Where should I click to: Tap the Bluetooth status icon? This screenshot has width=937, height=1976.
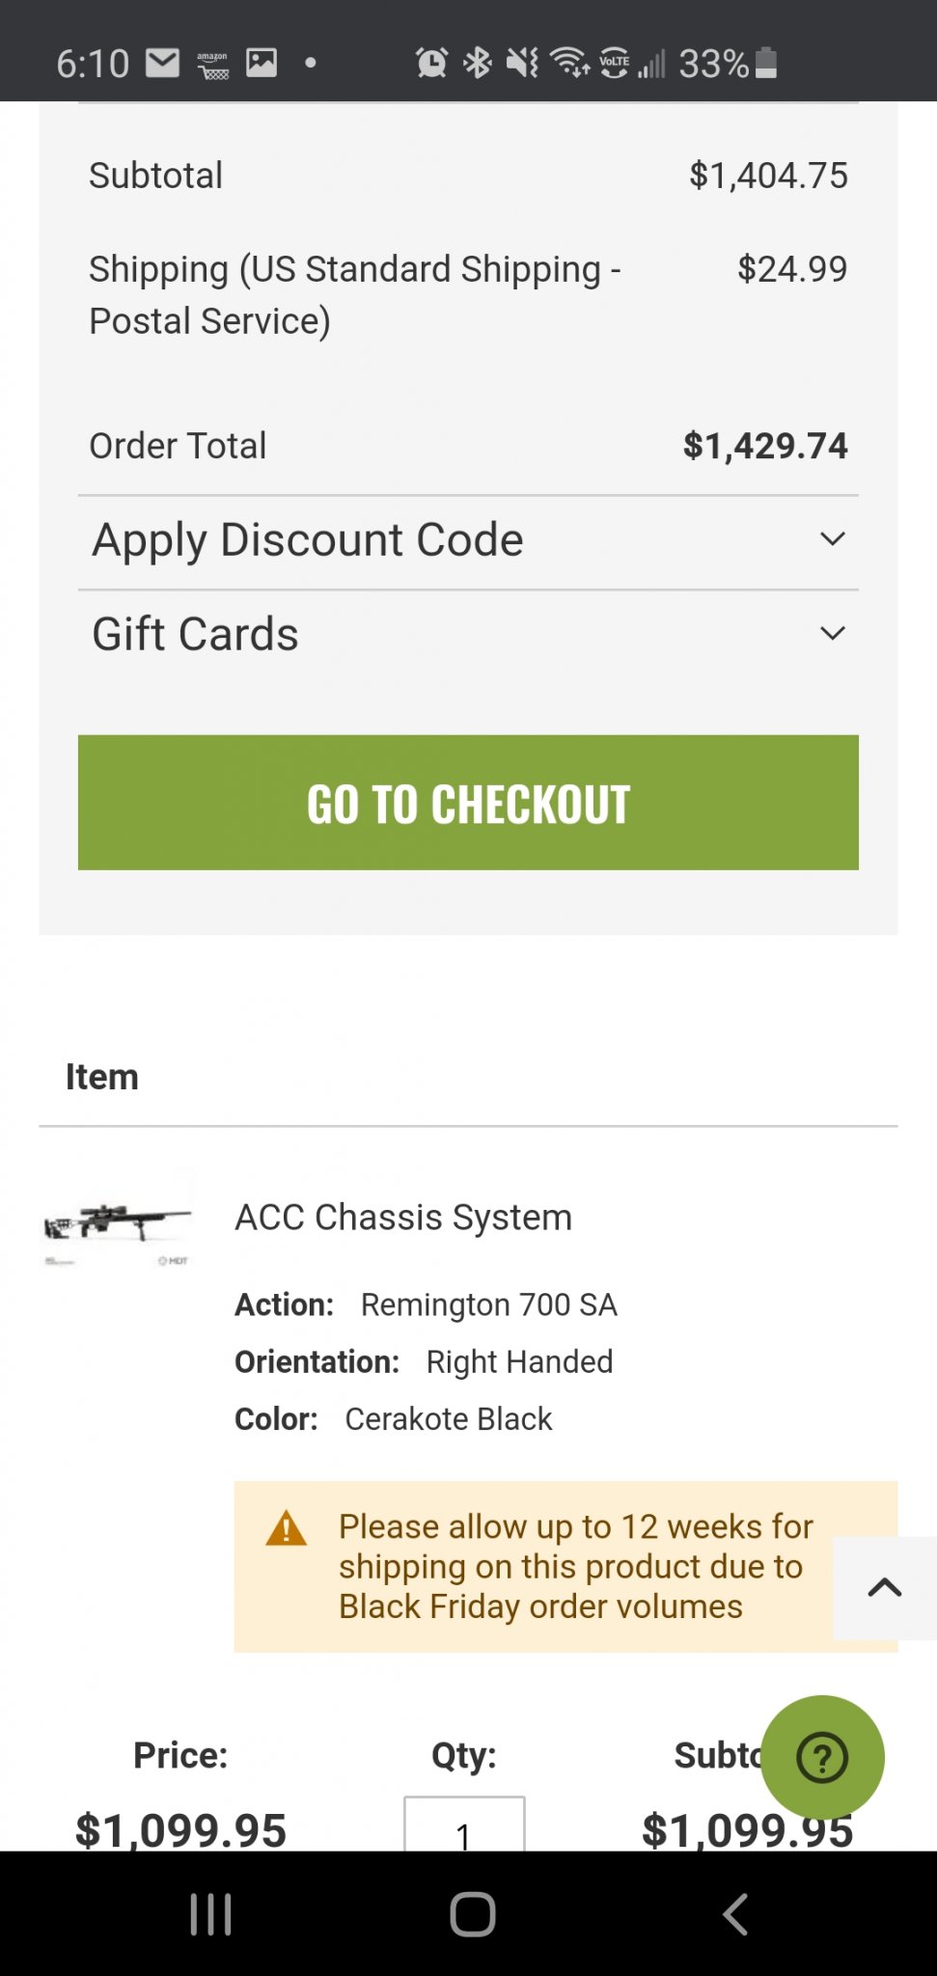pos(478,63)
